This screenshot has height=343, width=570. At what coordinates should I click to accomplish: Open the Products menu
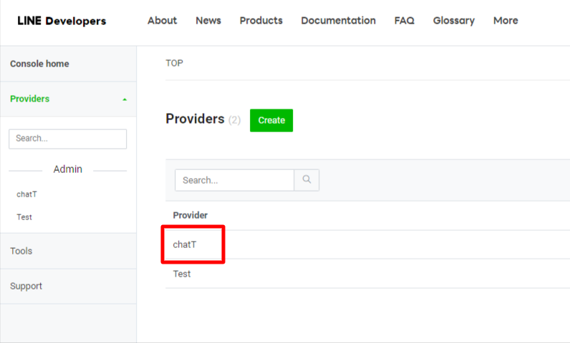pyautogui.click(x=261, y=21)
